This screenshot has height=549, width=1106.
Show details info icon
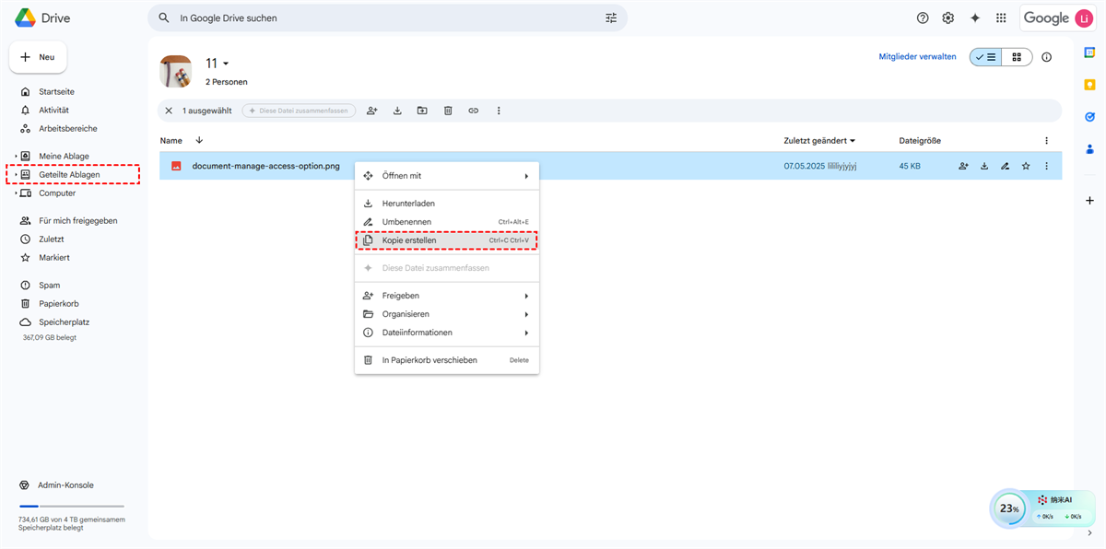(x=1046, y=57)
